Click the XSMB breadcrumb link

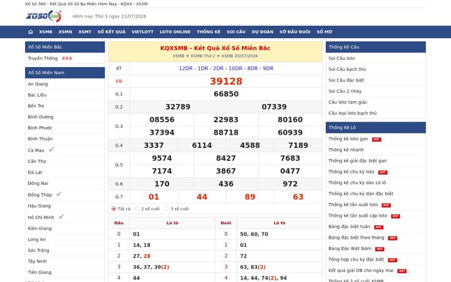pos(179,56)
